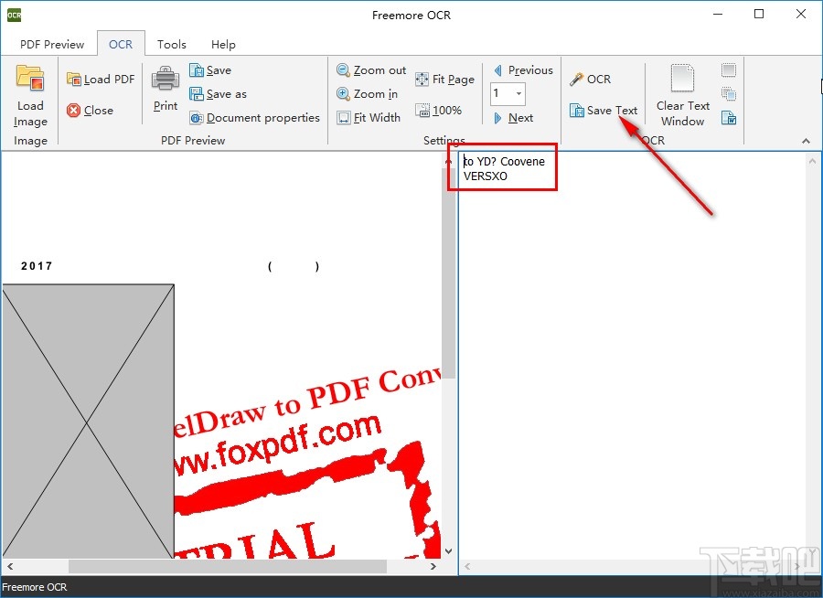
Task: Click the Load Image icon
Action: (30, 79)
